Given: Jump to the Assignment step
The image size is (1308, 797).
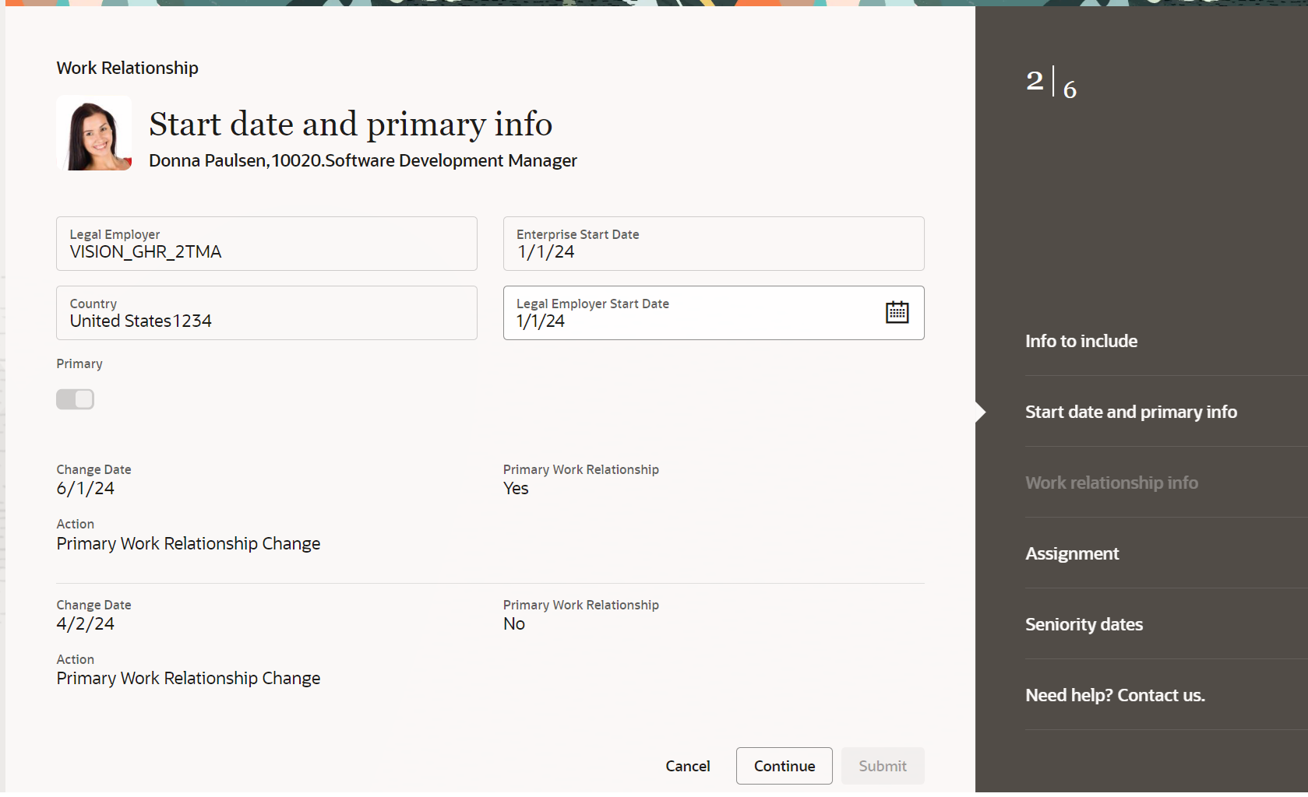Looking at the screenshot, I should (1072, 553).
